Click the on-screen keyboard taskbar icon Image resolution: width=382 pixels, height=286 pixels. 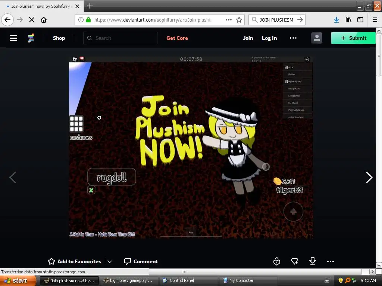point(327,281)
